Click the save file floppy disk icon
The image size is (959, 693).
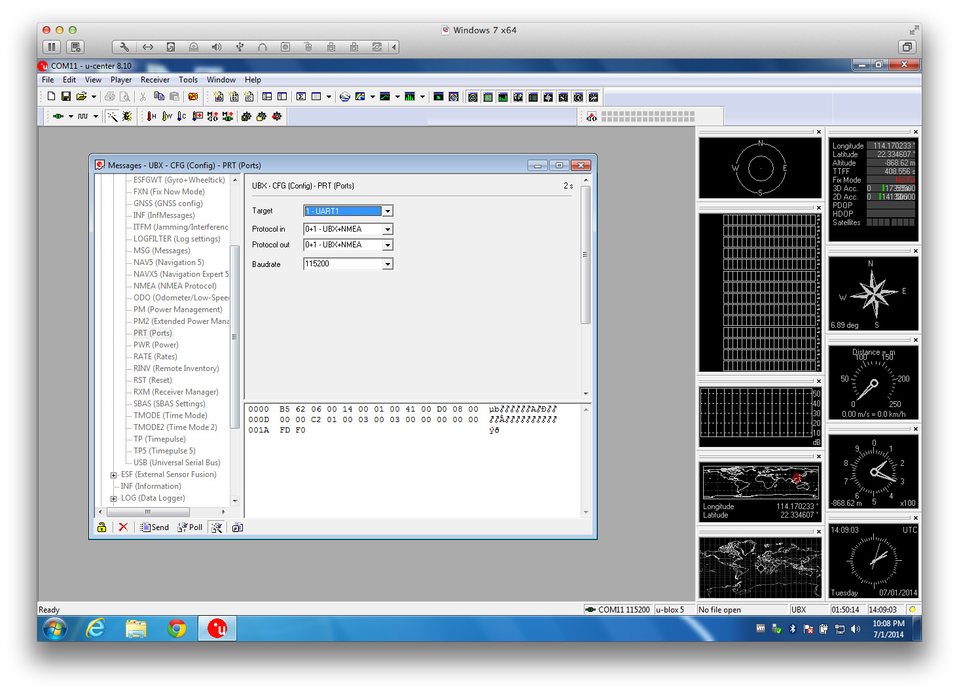point(66,96)
